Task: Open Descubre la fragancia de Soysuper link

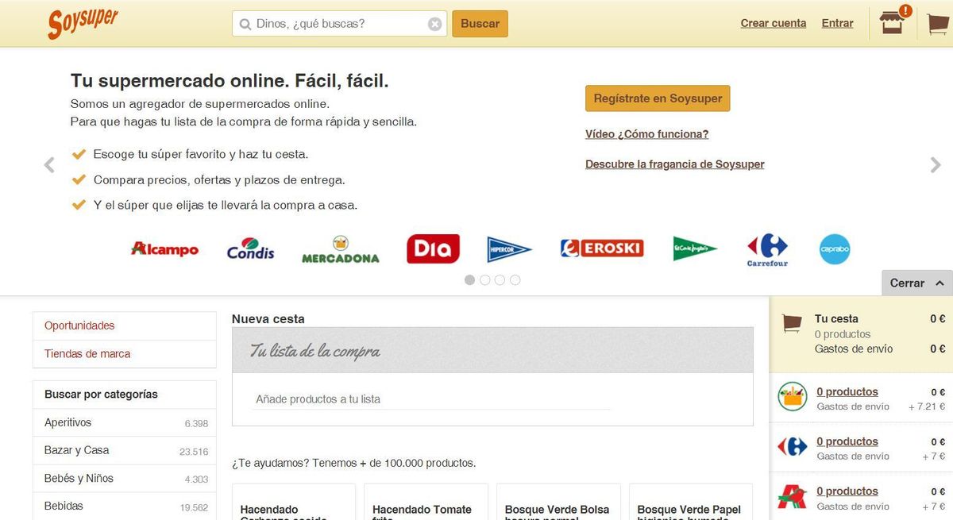Action: pyautogui.click(x=675, y=164)
